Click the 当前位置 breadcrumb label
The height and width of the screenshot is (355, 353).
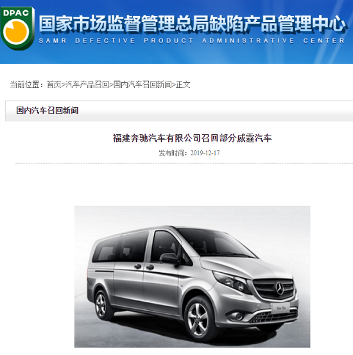[24, 85]
